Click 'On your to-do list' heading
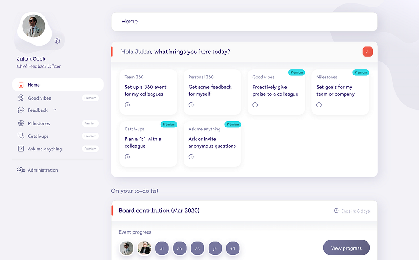 click(x=135, y=191)
